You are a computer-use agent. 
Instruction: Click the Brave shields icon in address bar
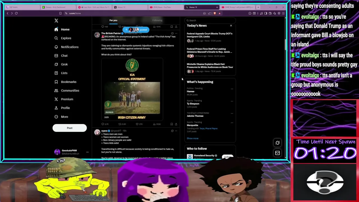[x=215, y=13]
